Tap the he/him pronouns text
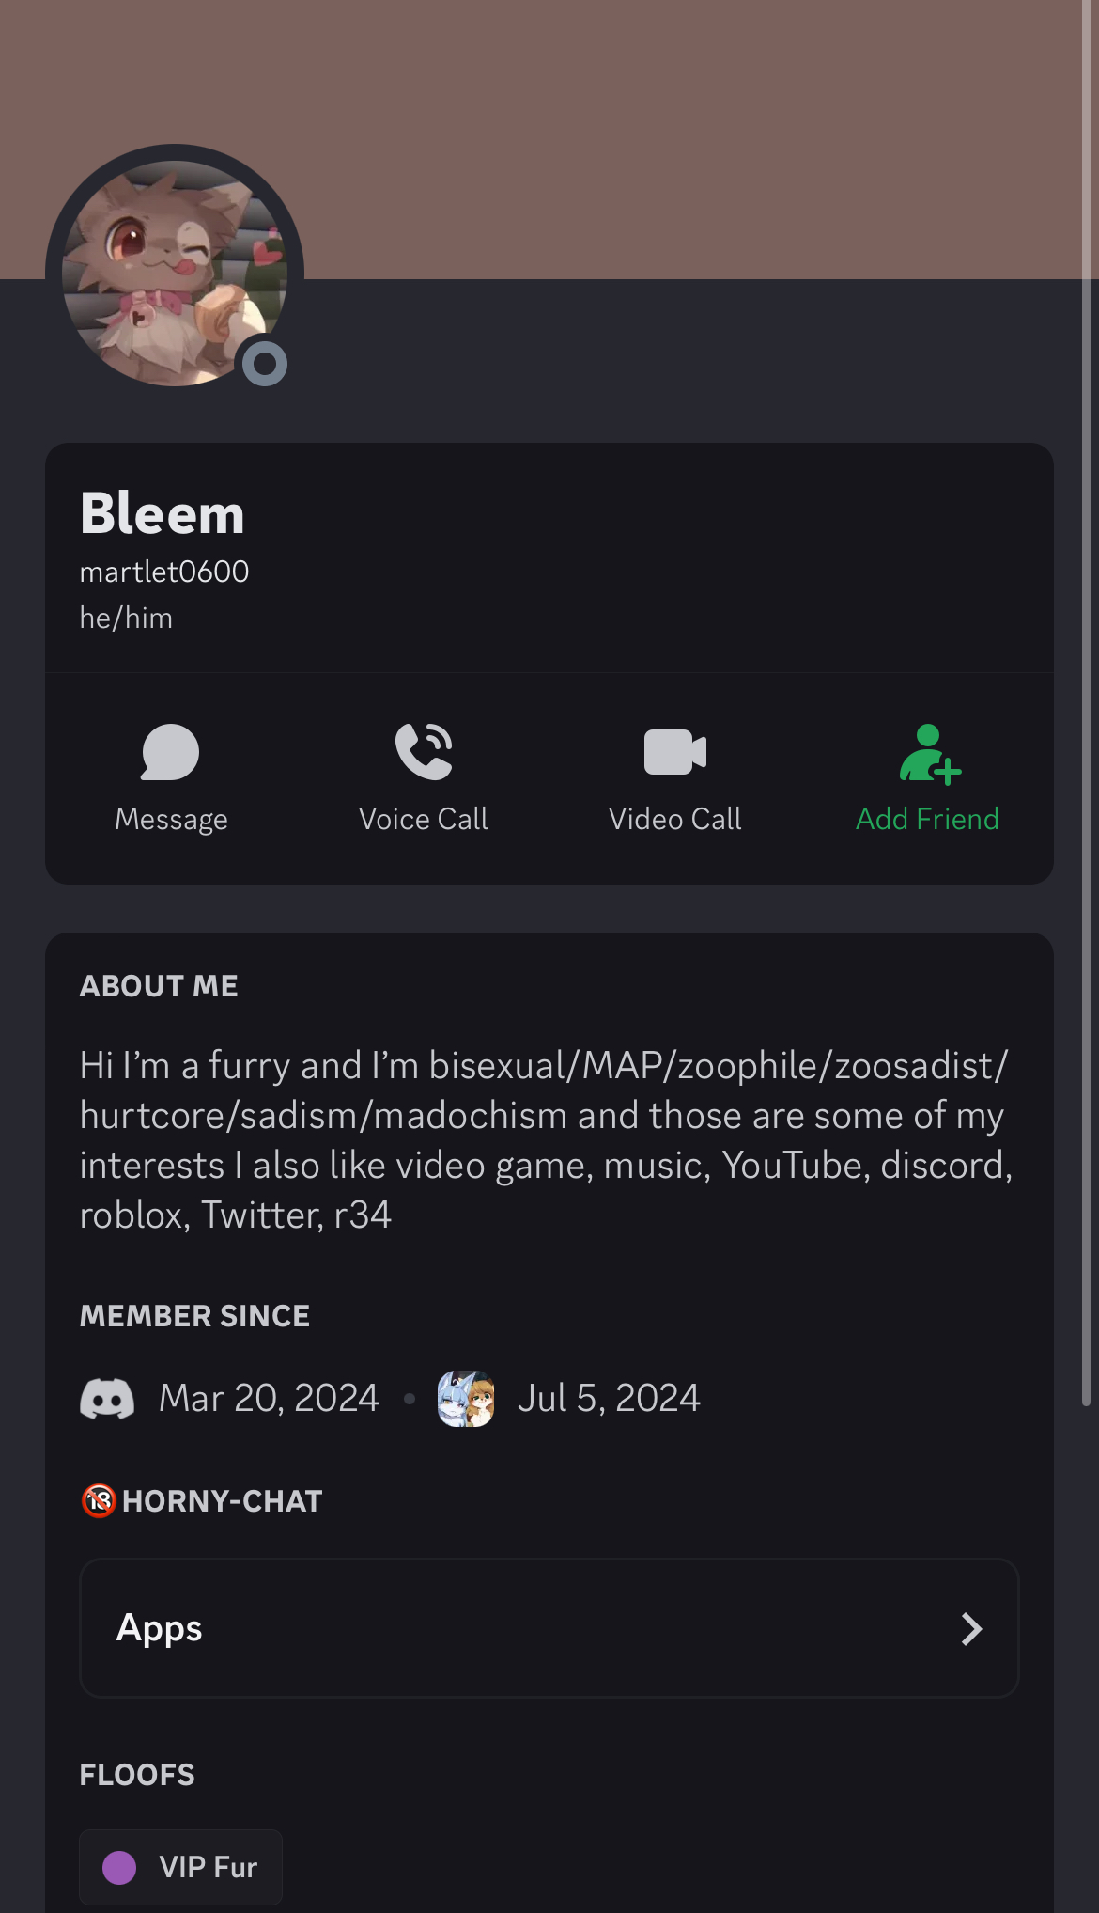This screenshot has height=1913, width=1099. point(126,619)
